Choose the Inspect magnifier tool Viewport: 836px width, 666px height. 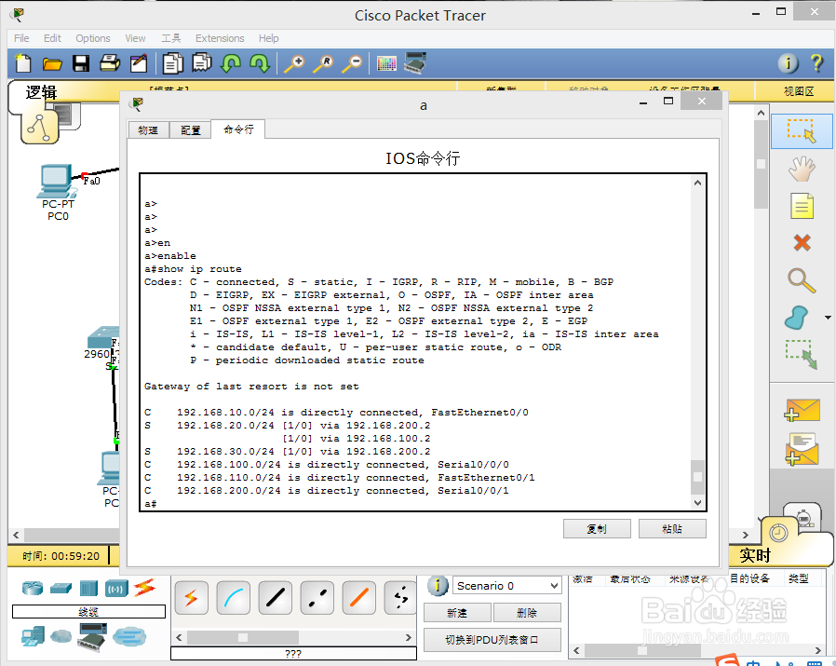click(x=802, y=280)
